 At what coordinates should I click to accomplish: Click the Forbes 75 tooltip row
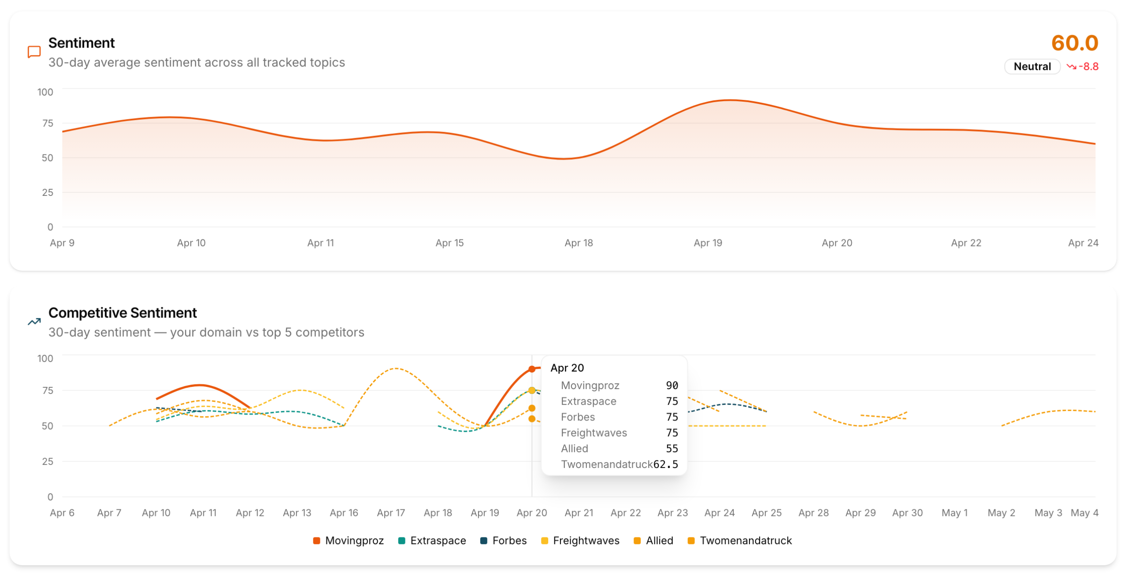point(619,417)
